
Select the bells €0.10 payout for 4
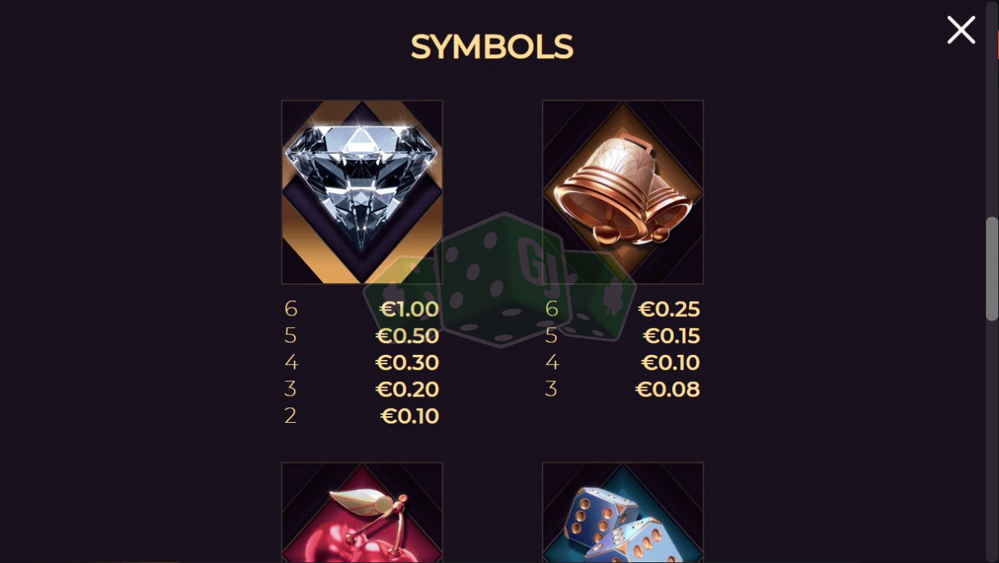coord(671,363)
